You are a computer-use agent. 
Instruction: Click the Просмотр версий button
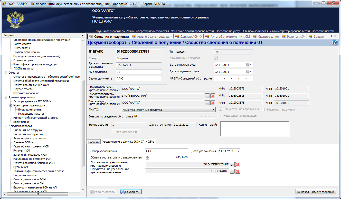pos(126,132)
